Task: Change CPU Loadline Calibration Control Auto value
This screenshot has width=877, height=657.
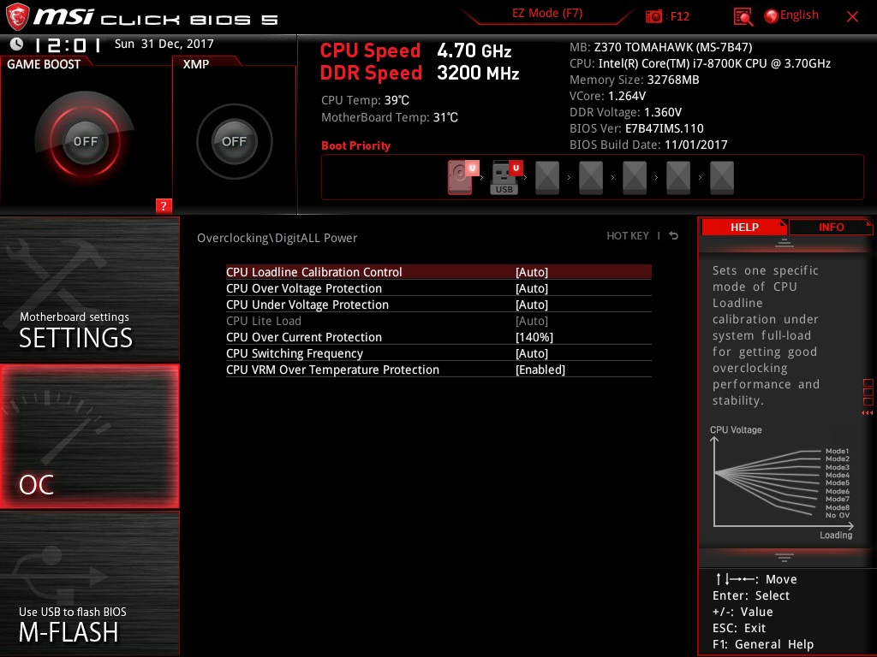Action: pos(531,272)
